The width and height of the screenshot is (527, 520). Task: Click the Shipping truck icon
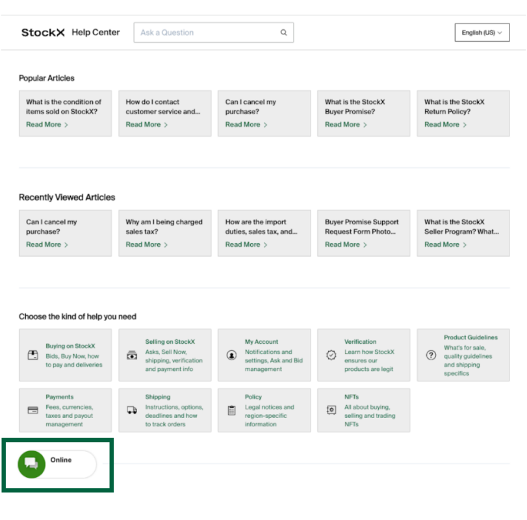point(132,411)
